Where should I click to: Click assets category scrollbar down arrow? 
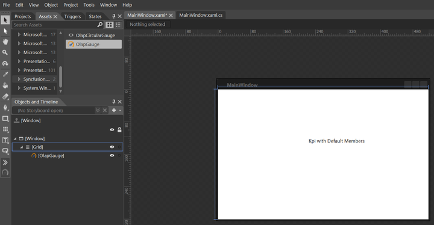pos(61,91)
